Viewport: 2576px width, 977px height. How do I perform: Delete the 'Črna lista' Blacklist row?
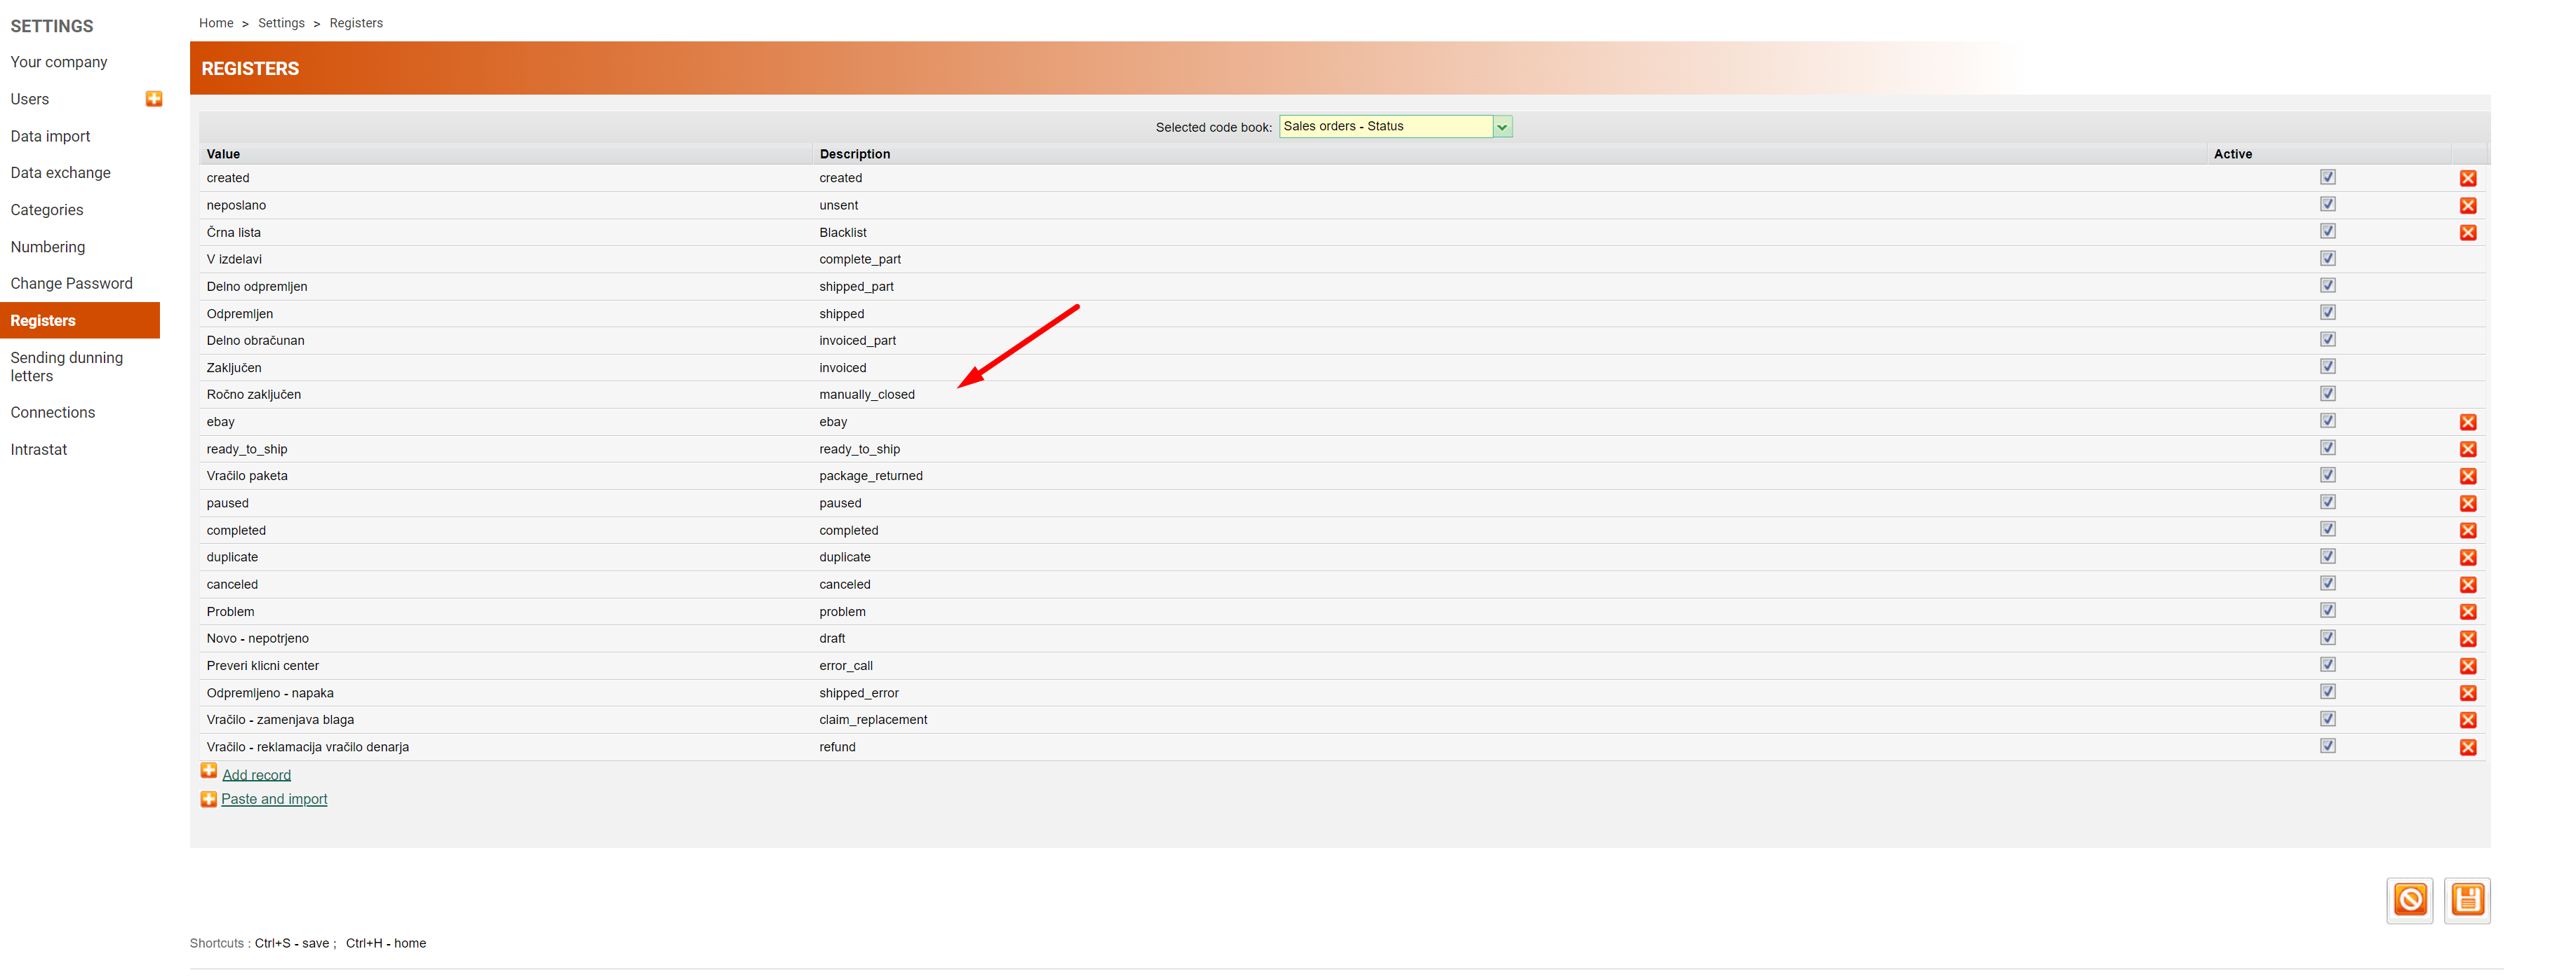(2467, 233)
